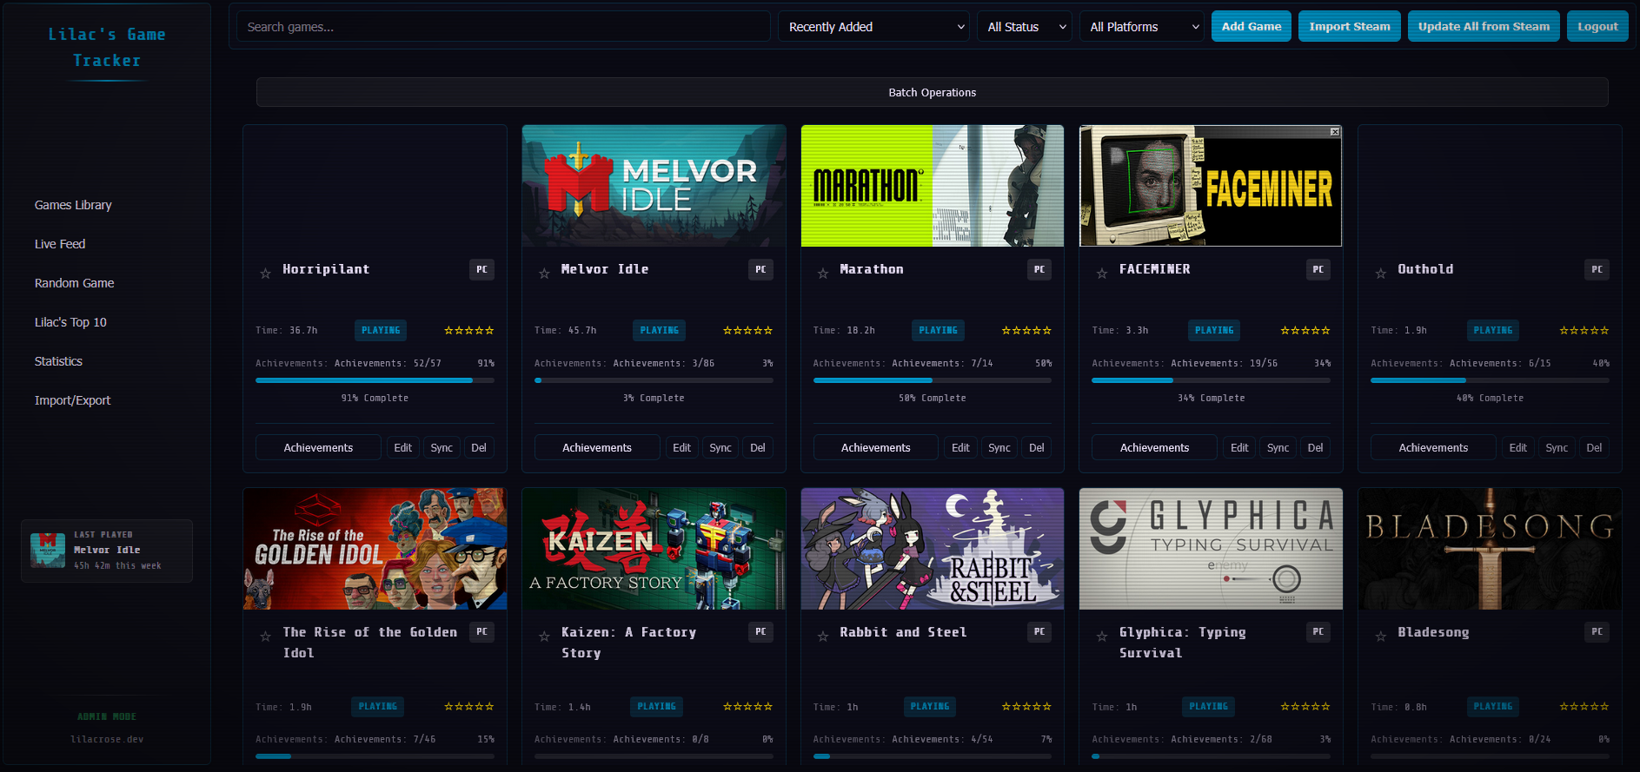Open the Recently Added sort dropdown
Image resolution: width=1640 pixels, height=772 pixels.
point(873,27)
